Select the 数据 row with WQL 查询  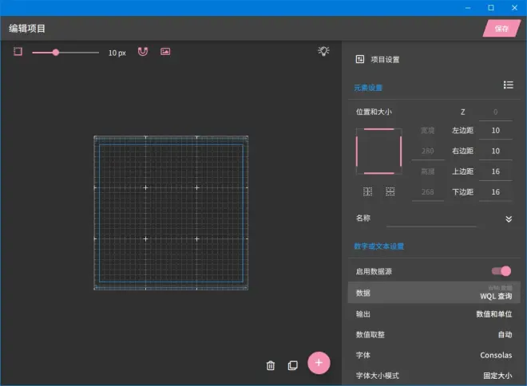tap(431, 293)
